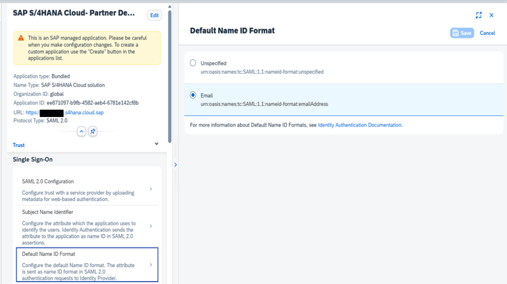The height and width of the screenshot is (284, 507).
Task: Click the left panel vertical scrollbar
Action: coord(170,74)
